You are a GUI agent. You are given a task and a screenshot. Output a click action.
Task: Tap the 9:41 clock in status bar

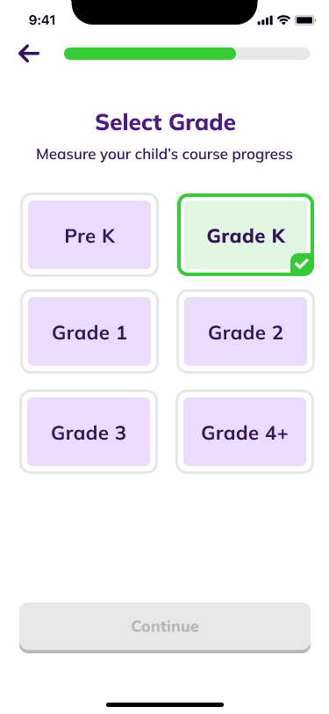point(42,20)
